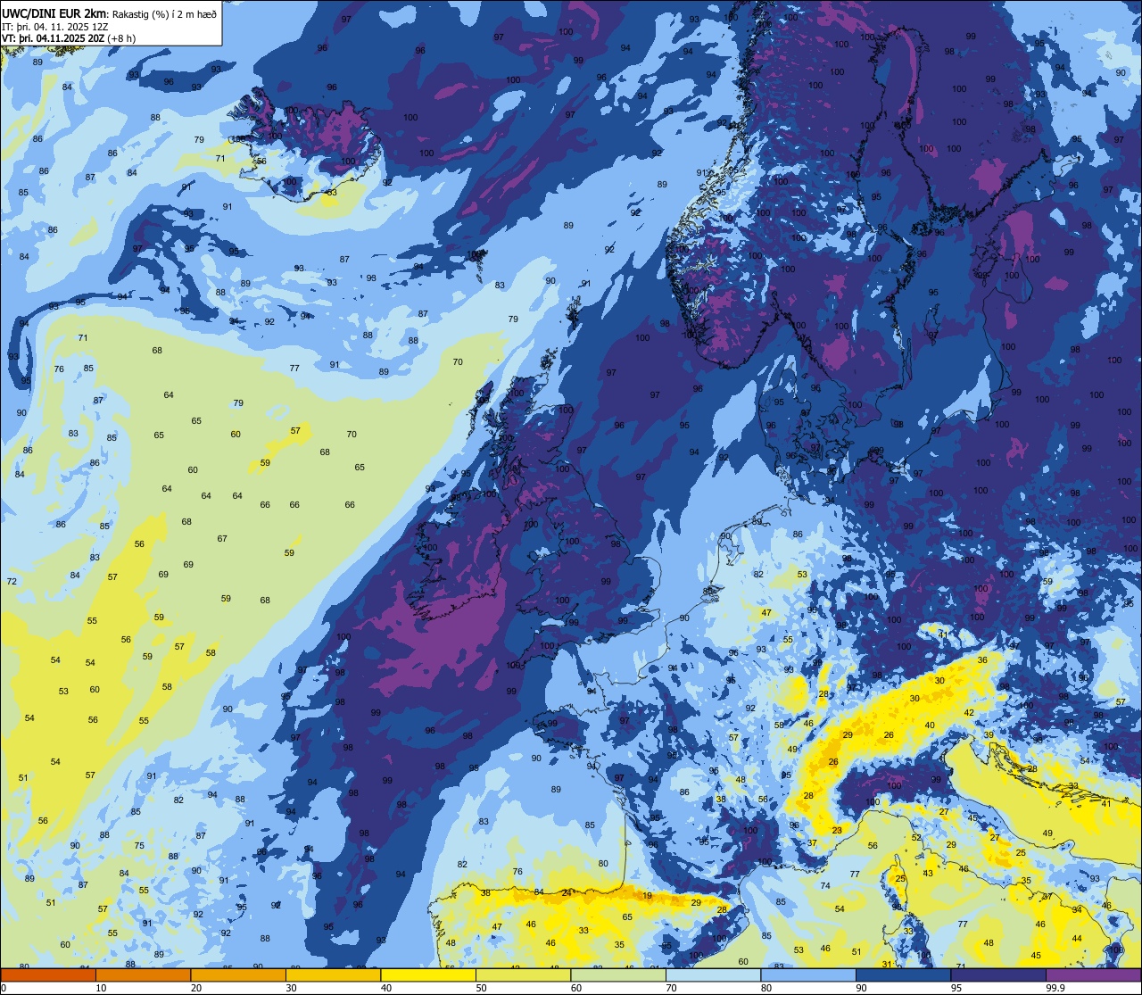This screenshot has height=995, width=1142.
Task: Click the humidity value '19' over the Pyrenees
Action: pos(647,896)
